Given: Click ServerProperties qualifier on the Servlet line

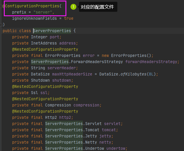Looking at the screenshot, I should point(64,124).
